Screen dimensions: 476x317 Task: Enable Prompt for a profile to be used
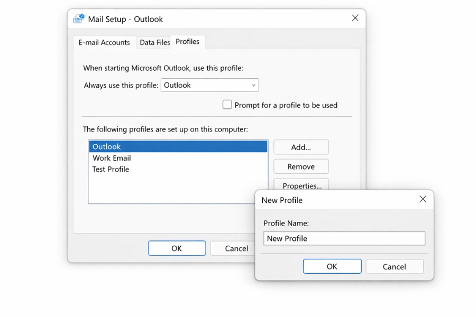(x=227, y=104)
